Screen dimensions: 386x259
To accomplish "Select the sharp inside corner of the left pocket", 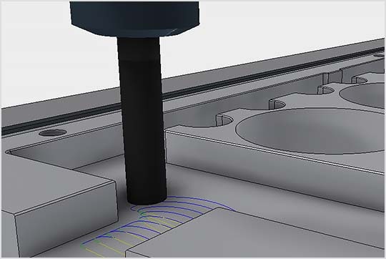I will pos(8,152).
